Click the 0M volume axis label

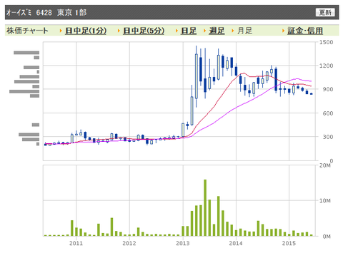(x=327, y=237)
